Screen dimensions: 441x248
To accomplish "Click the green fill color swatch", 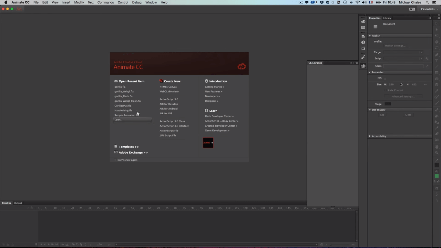I will point(437,176).
